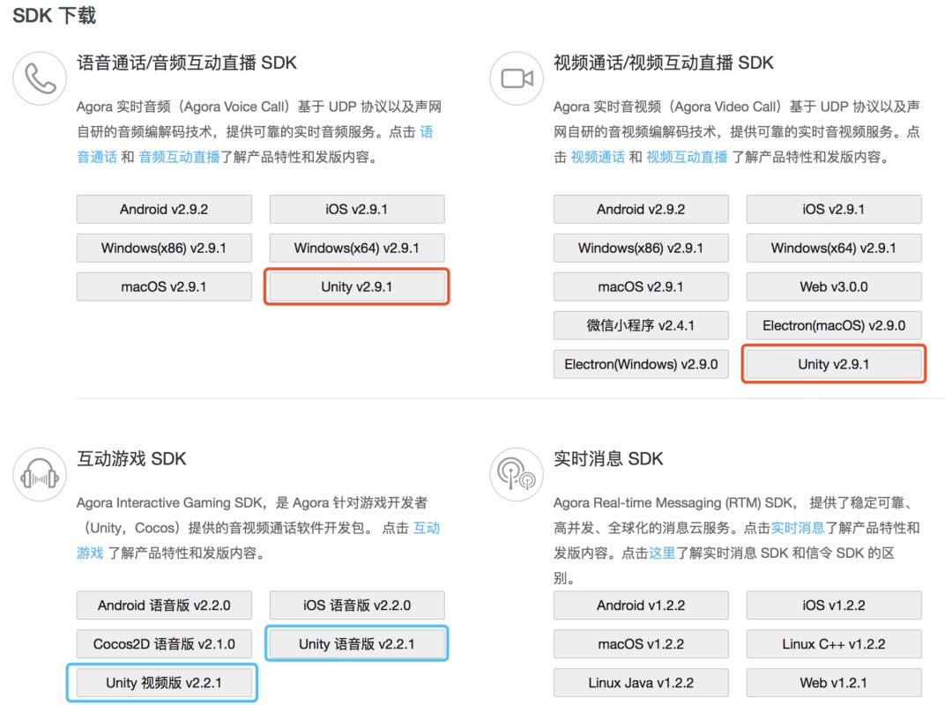Viewport: 952px width, 705px height.
Task: Click the 实时消息 SDK heading
Action: coord(608,458)
